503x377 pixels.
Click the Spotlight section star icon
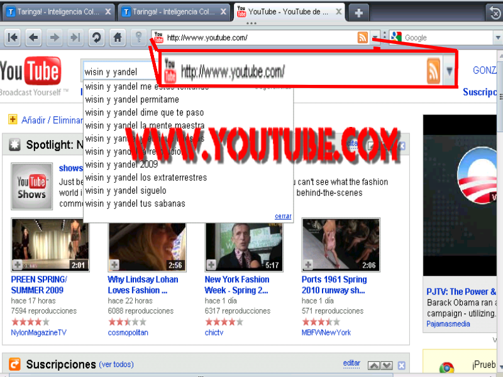[x=14, y=145]
